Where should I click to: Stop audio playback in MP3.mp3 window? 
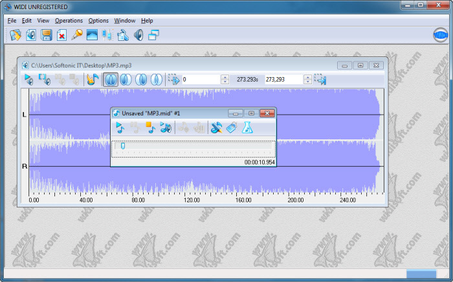pos(74,79)
